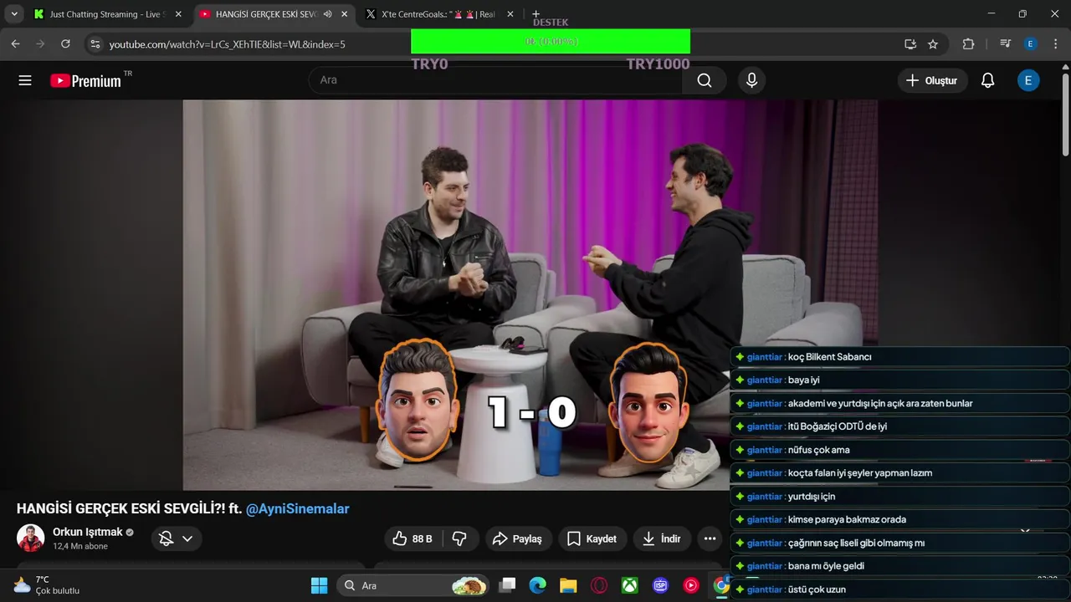Click chat message 'kimse paraya bakmaz orada'
The image size is (1071, 602).
(x=847, y=519)
